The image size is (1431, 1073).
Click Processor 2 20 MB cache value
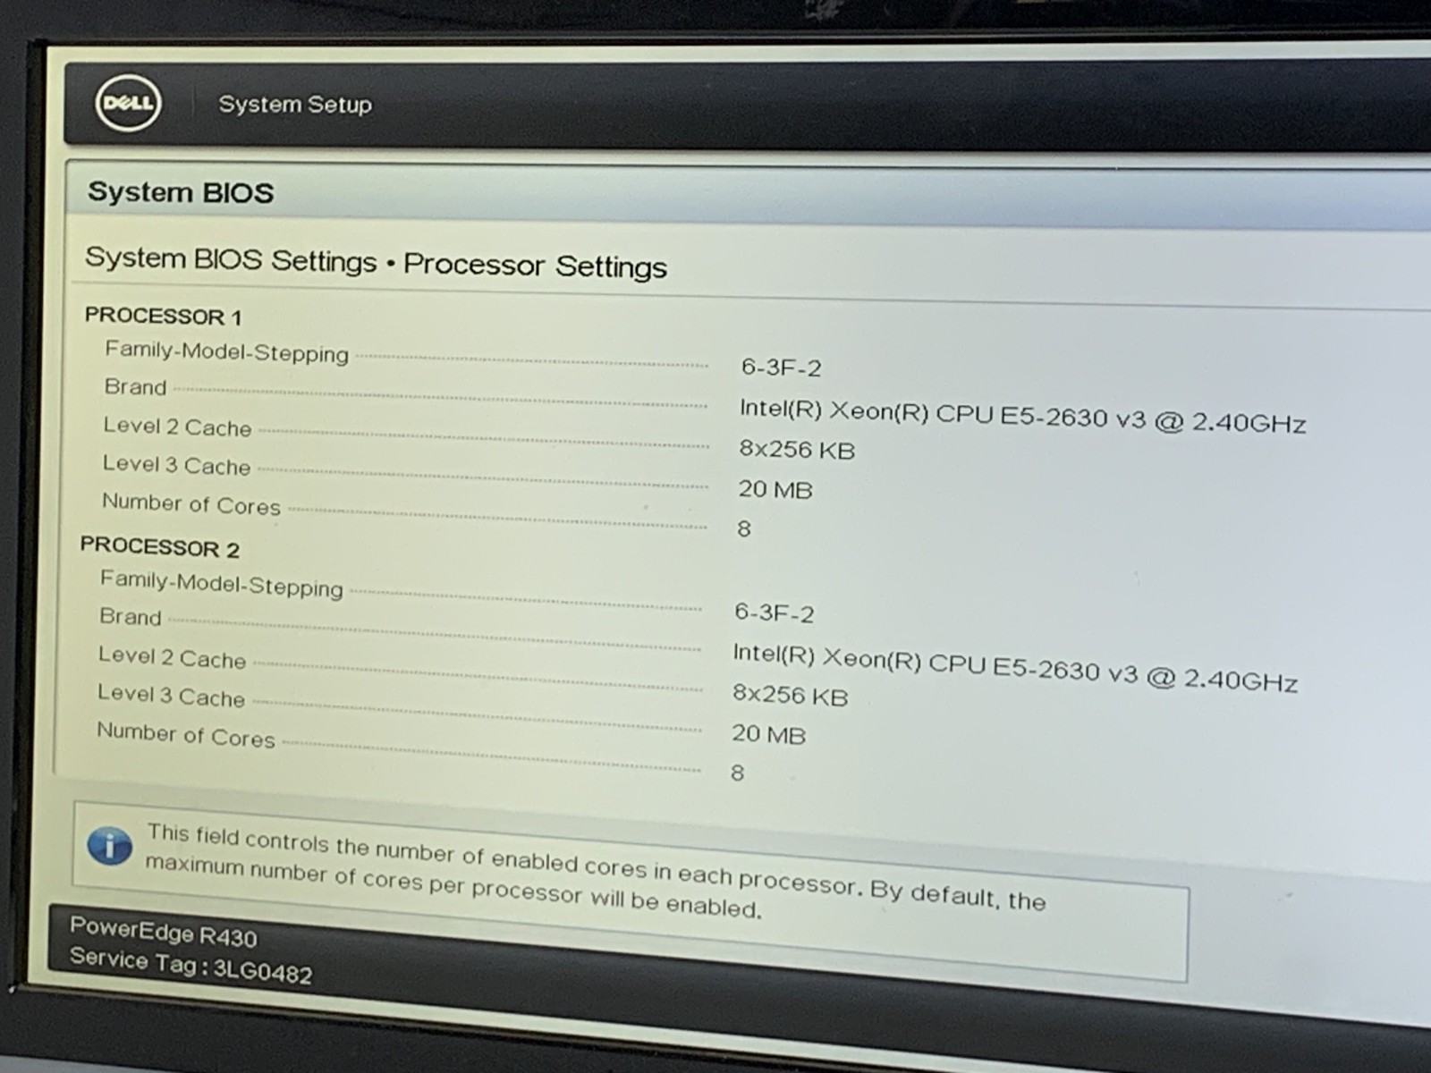769,734
